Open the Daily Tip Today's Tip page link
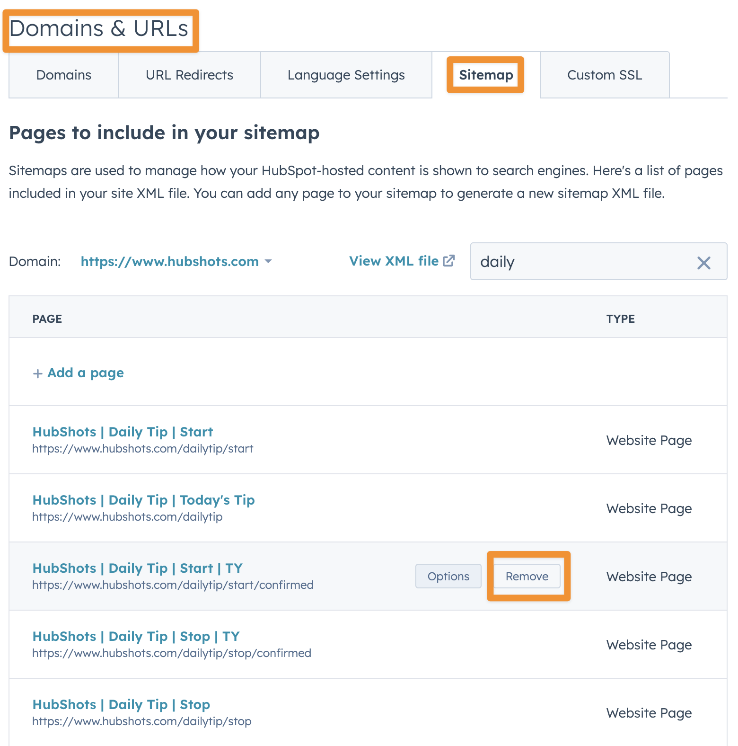This screenshot has height=746, width=738. pyautogui.click(x=143, y=500)
